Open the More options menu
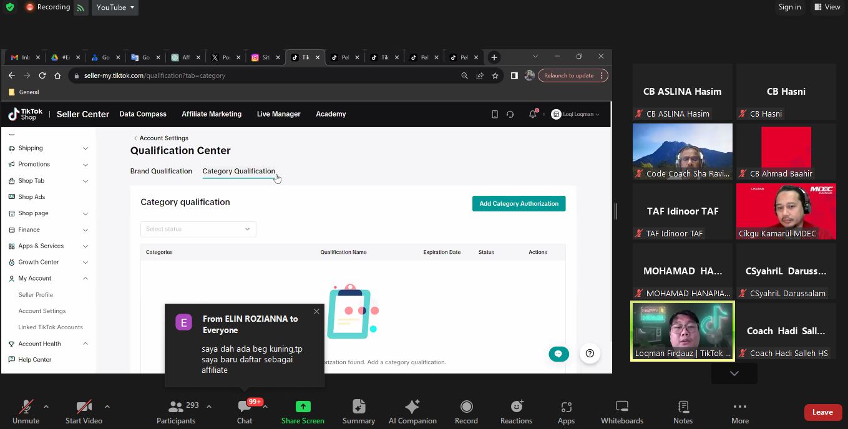 740,412
